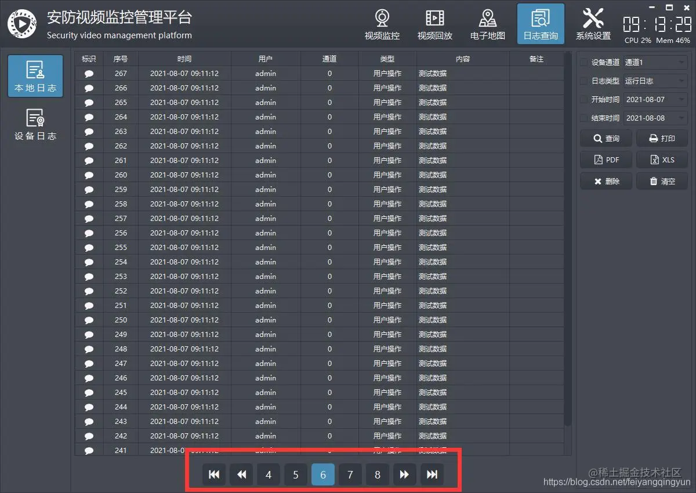
Task: Open the 结束时间 date picker dropdown
Action: pyautogui.click(x=655, y=118)
